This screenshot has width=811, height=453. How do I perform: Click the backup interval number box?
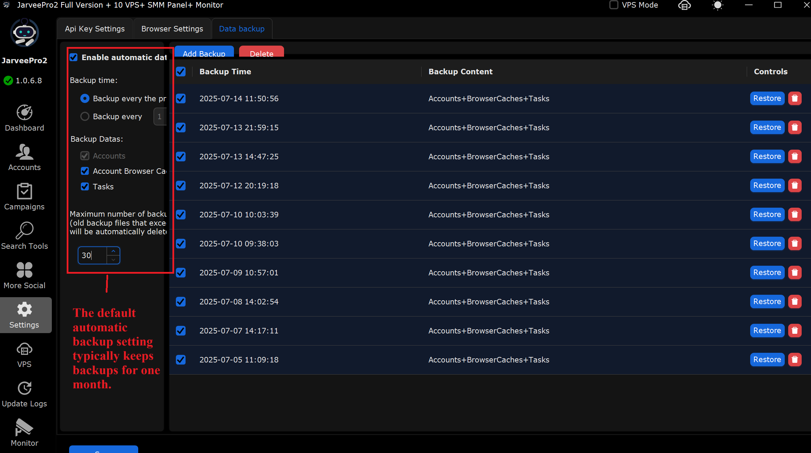(x=160, y=116)
